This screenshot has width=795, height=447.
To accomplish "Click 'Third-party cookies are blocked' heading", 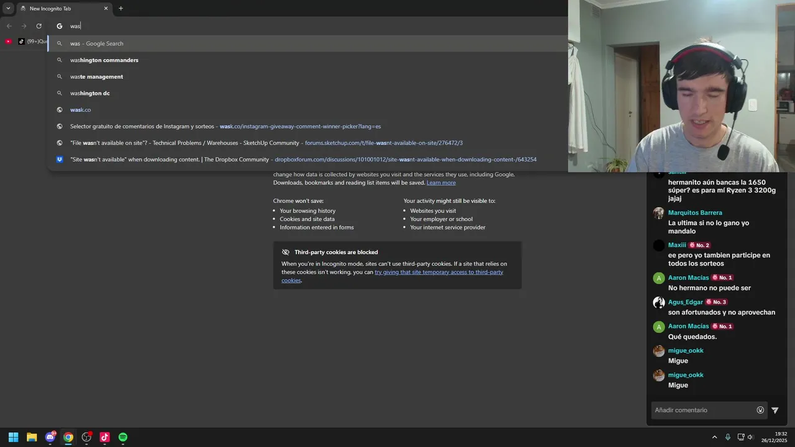I will click(336, 252).
